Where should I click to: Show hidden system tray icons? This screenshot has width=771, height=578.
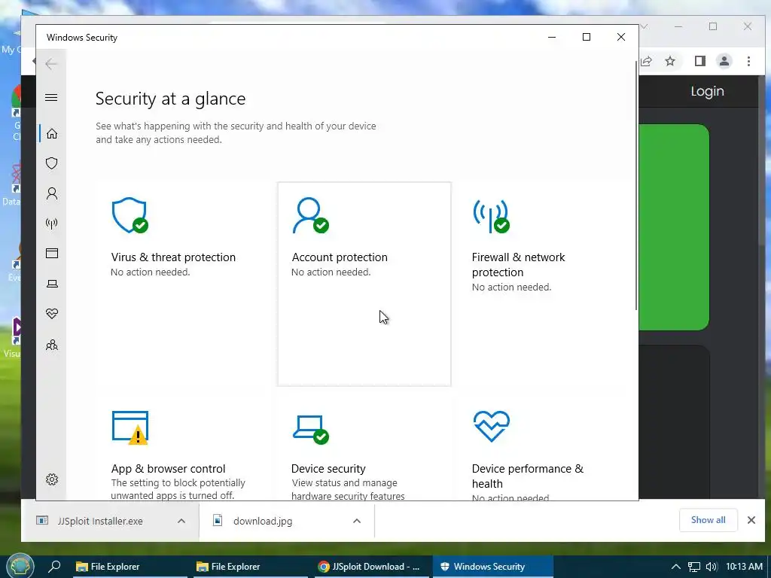tap(676, 567)
